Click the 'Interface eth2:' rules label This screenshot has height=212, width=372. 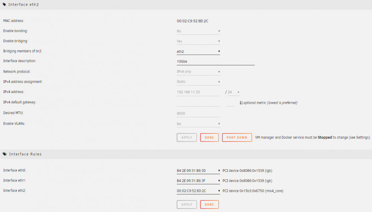pos(15,191)
